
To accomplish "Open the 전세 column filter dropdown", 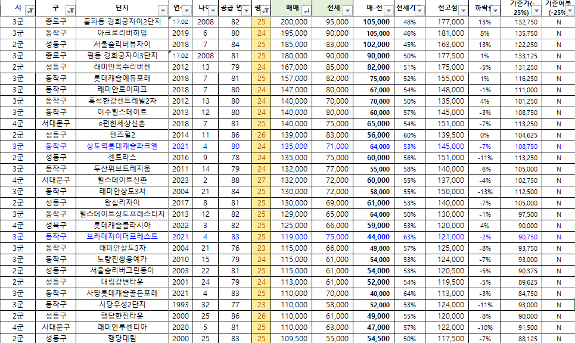I will [x=347, y=11].
